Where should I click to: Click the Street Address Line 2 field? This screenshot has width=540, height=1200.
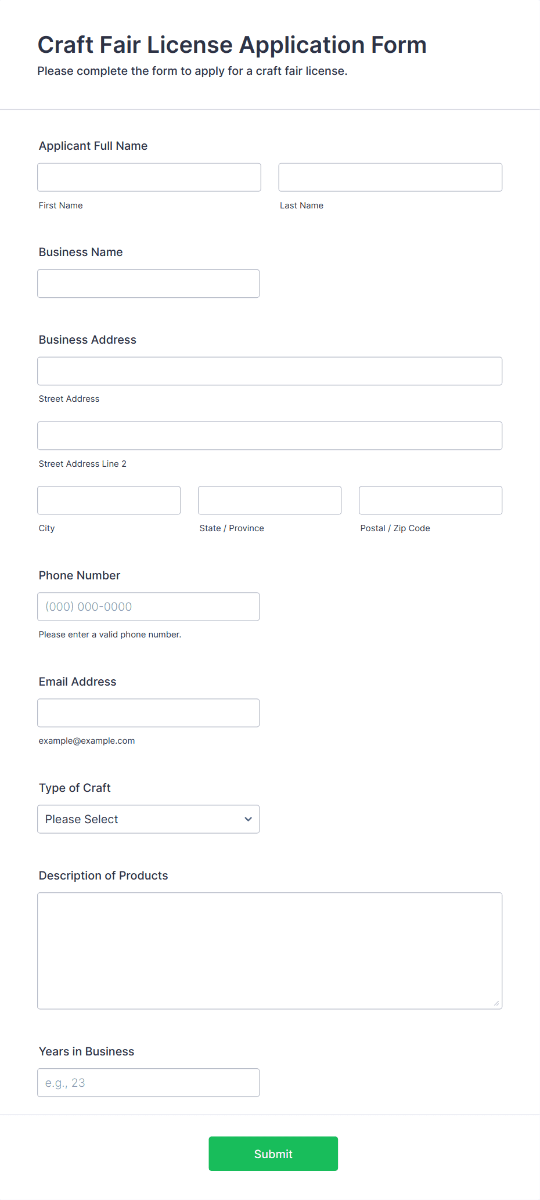[x=270, y=435]
